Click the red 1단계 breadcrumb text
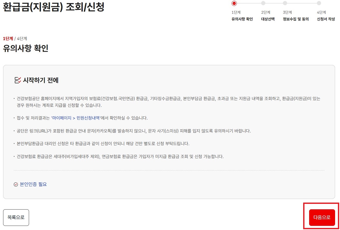 (x=8, y=39)
